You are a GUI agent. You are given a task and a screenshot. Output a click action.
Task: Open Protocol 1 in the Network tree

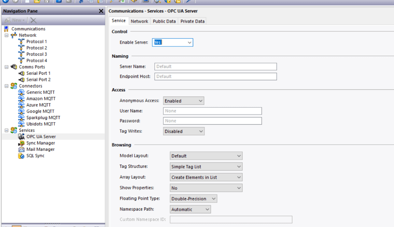click(36, 41)
